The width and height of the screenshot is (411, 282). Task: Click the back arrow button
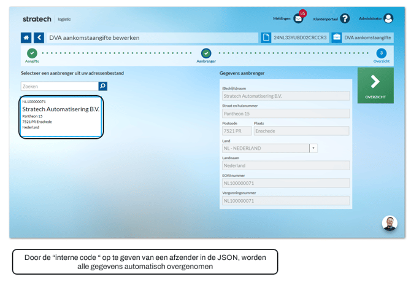coord(39,37)
